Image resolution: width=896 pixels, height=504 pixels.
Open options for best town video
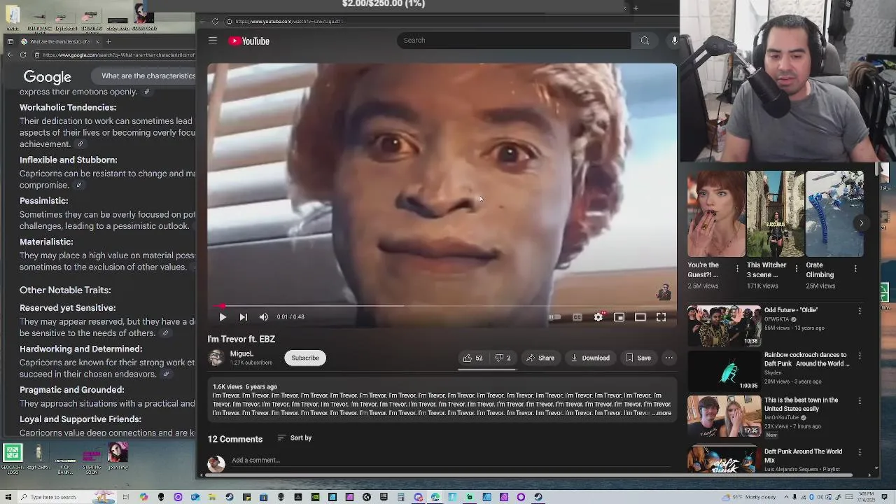(860, 401)
